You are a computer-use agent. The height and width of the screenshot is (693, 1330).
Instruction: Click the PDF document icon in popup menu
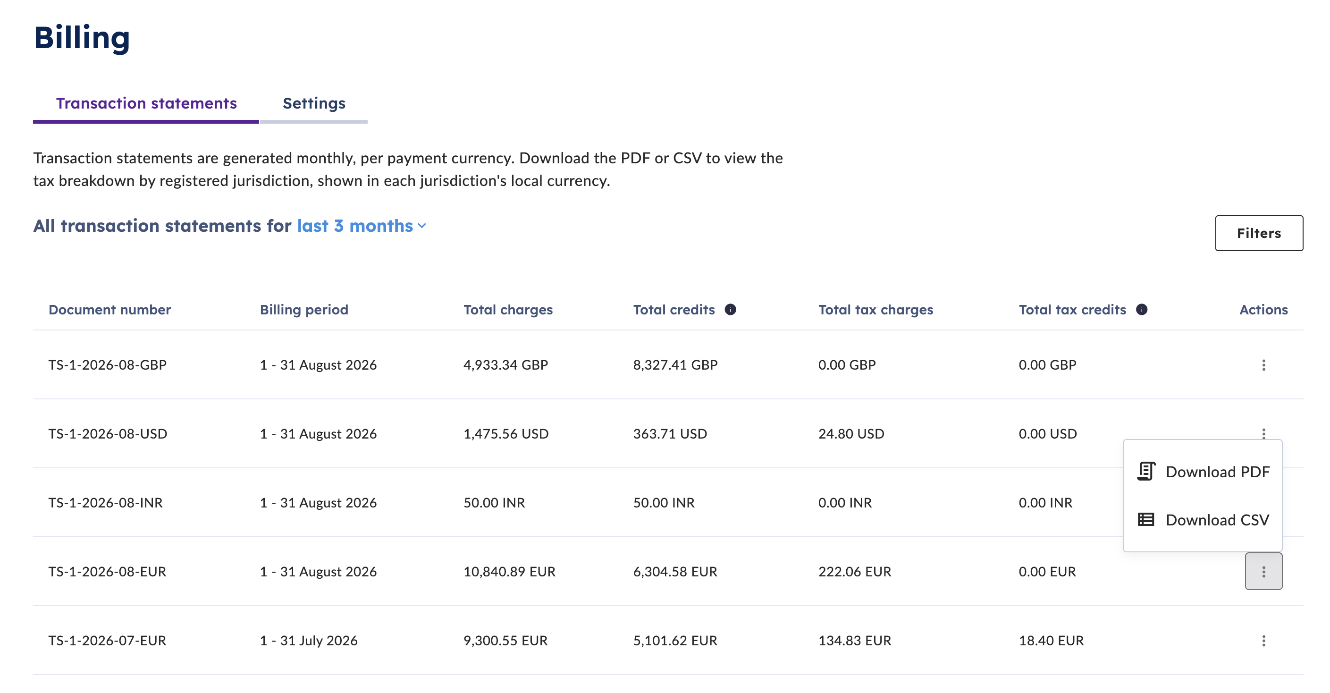point(1145,471)
